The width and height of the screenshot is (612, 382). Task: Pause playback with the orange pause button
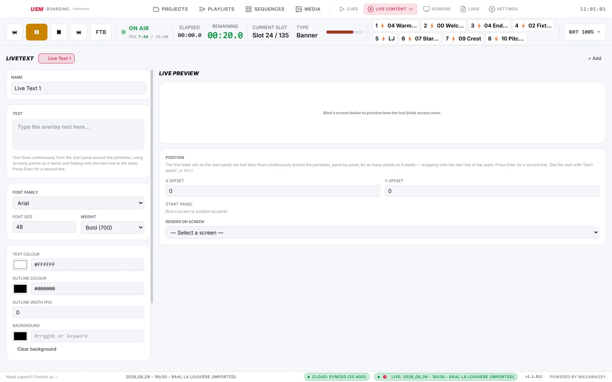[37, 32]
